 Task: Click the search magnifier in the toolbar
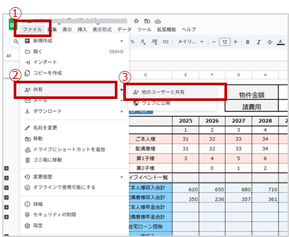click(x=16, y=41)
